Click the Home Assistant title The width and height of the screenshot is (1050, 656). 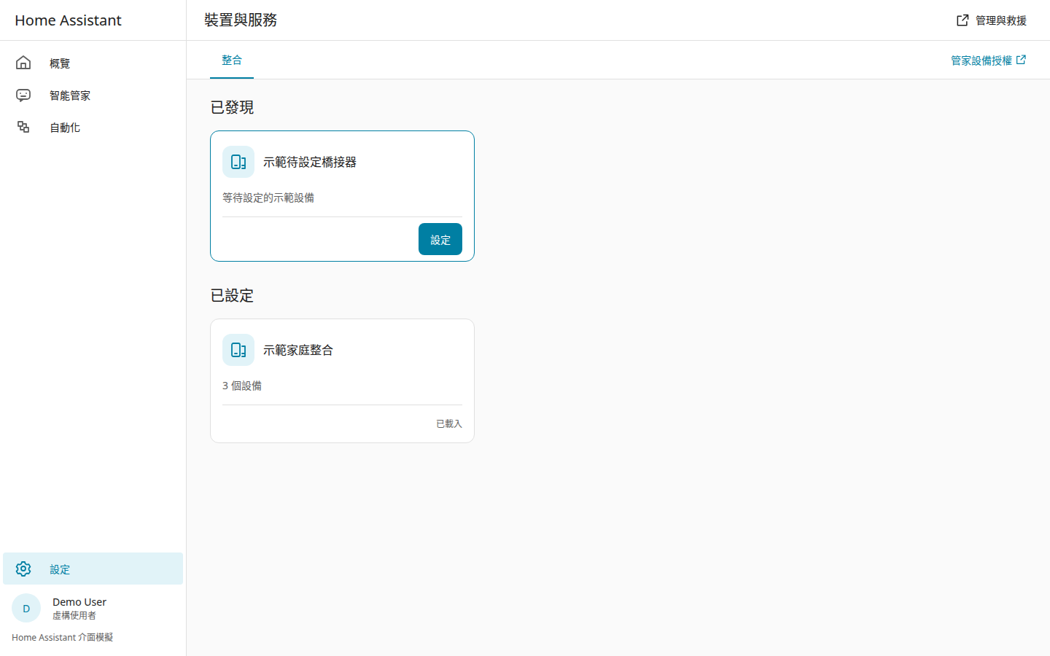[68, 20]
